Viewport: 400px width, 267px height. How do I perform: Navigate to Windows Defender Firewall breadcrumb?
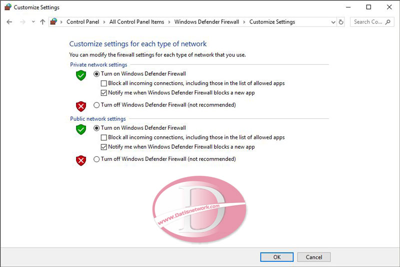[206, 22]
